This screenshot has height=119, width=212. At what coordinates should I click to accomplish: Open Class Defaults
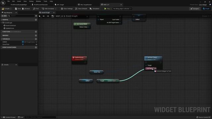(81, 9)
